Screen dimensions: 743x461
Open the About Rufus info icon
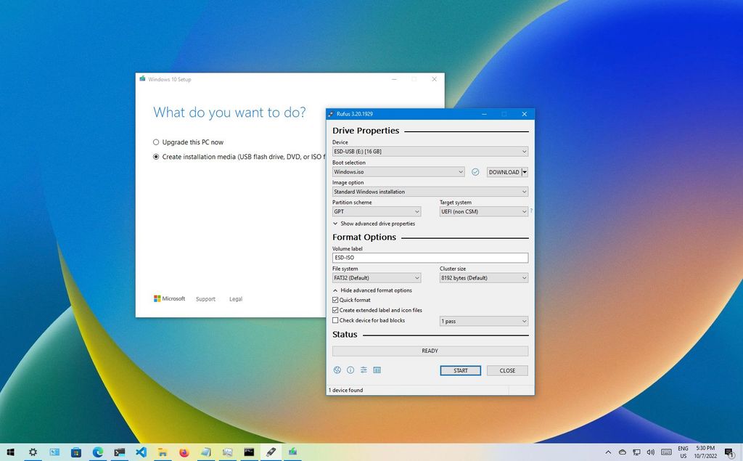coord(350,370)
